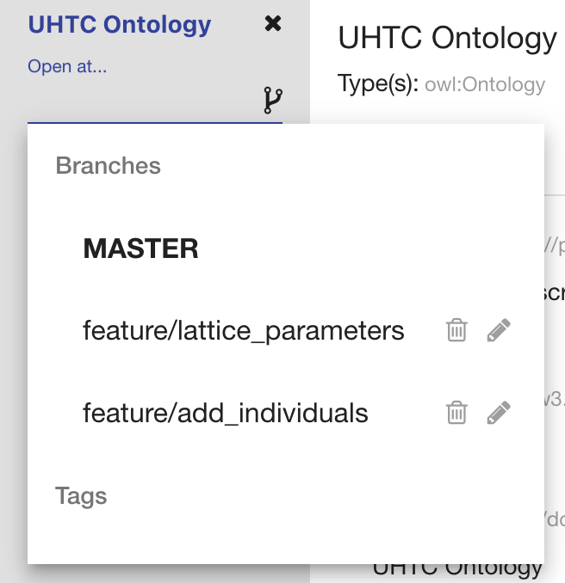Select UHTC Ontology title in the sidebar

coord(120,24)
